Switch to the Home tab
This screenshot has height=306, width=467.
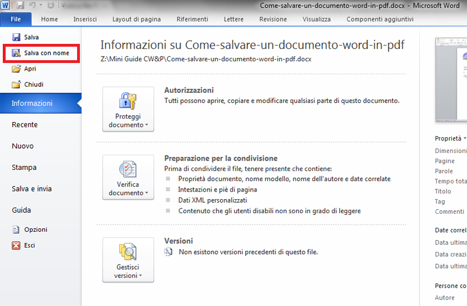tap(50, 19)
